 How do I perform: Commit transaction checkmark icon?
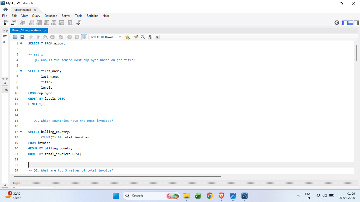coord(70,37)
